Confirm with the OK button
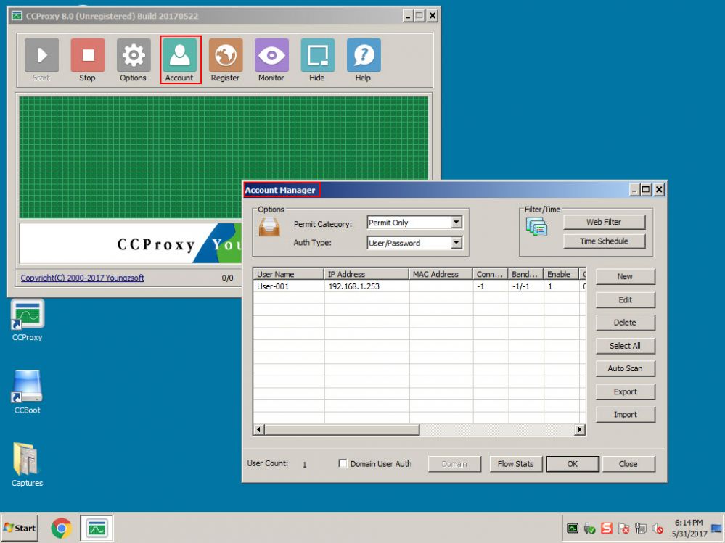 point(573,464)
